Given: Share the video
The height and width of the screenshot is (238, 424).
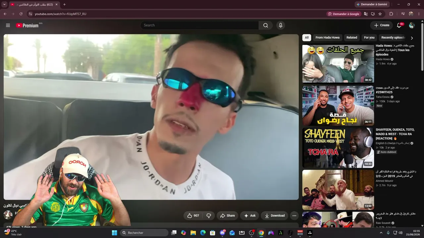Looking at the screenshot, I should tap(228, 216).
